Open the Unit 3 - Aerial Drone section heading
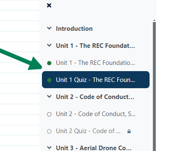 (x=93, y=148)
